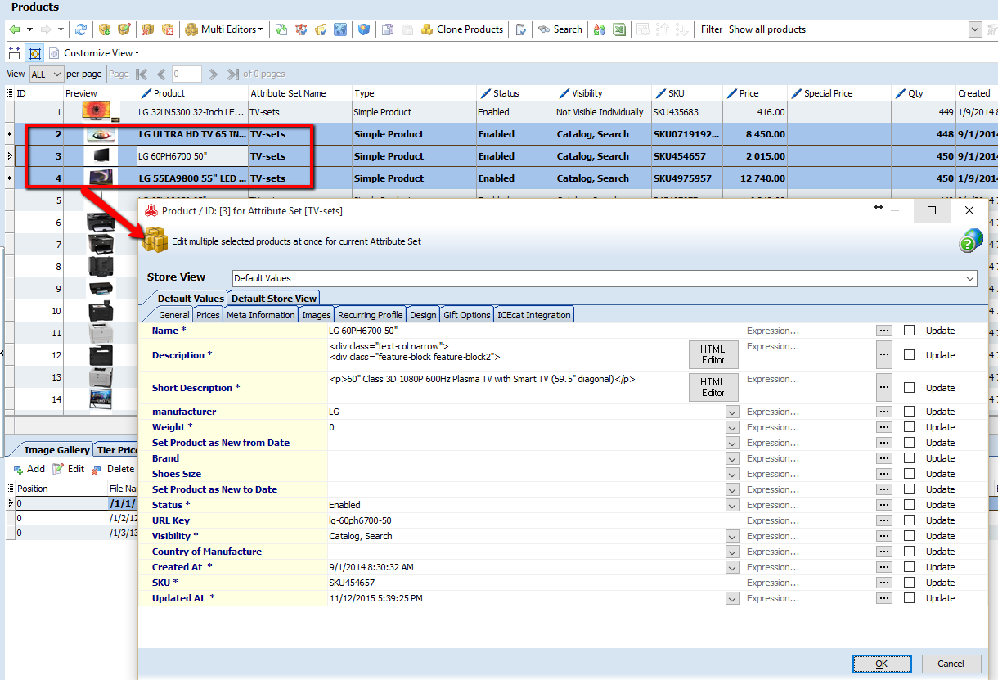Image resolution: width=998 pixels, height=680 pixels.
Task: Go to first page using the pager icon
Action: click(x=142, y=74)
